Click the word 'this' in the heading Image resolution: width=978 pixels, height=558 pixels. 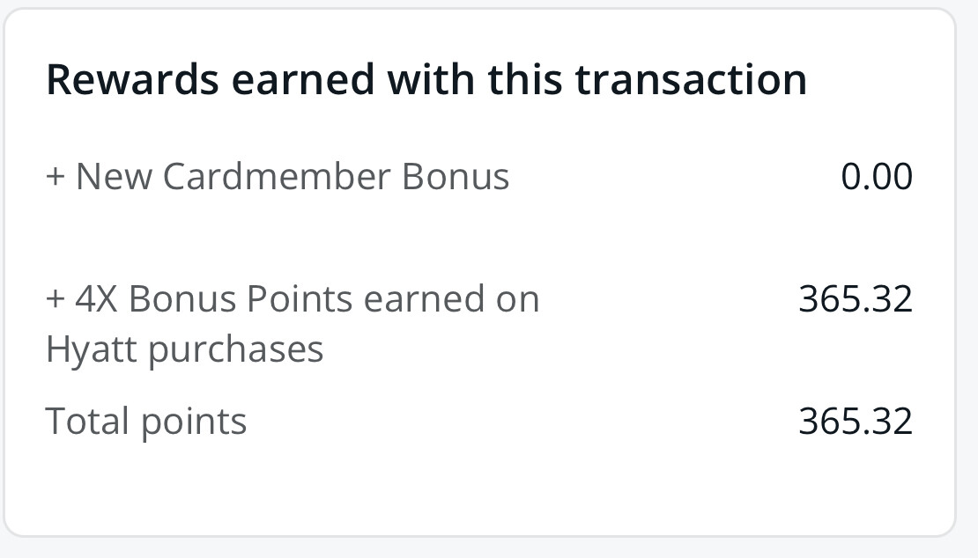pyautogui.click(x=525, y=80)
